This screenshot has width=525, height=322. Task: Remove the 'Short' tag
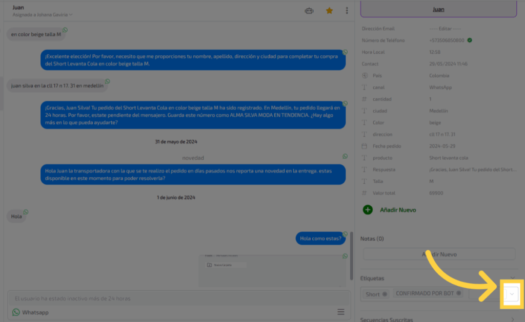coord(385,294)
